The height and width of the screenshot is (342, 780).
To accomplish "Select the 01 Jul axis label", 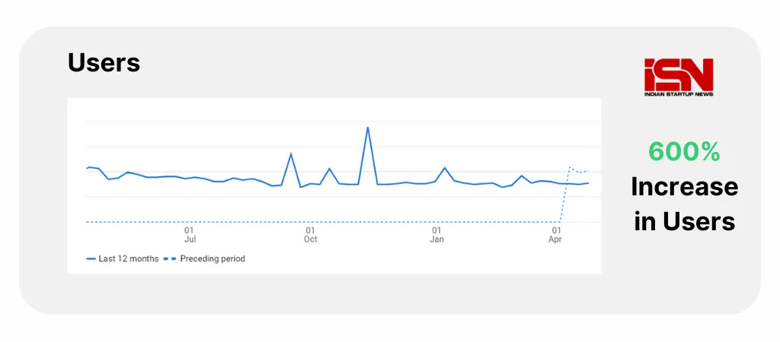I will [x=189, y=234].
